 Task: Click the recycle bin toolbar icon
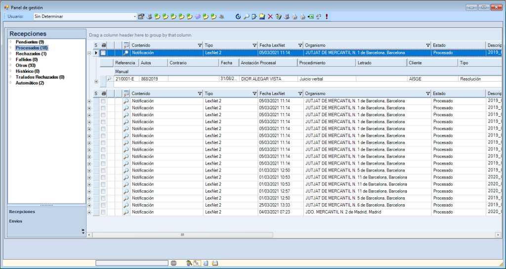(x=278, y=16)
